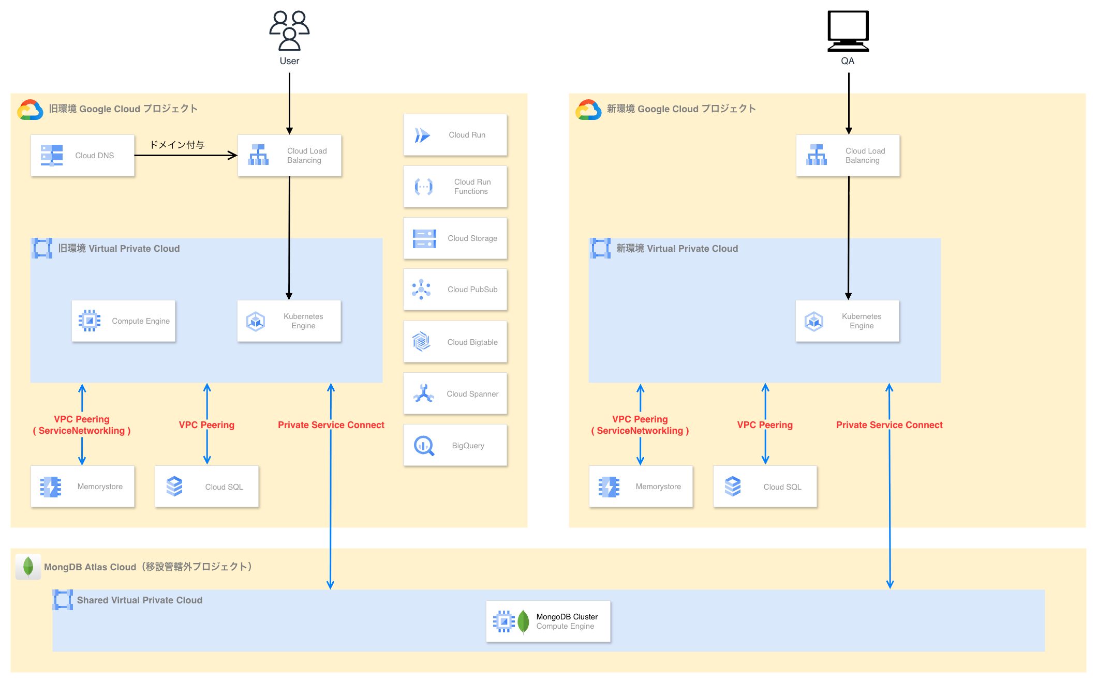Click the ドメイン付与 arrow label
This screenshot has height=683, width=1097.
(177, 145)
